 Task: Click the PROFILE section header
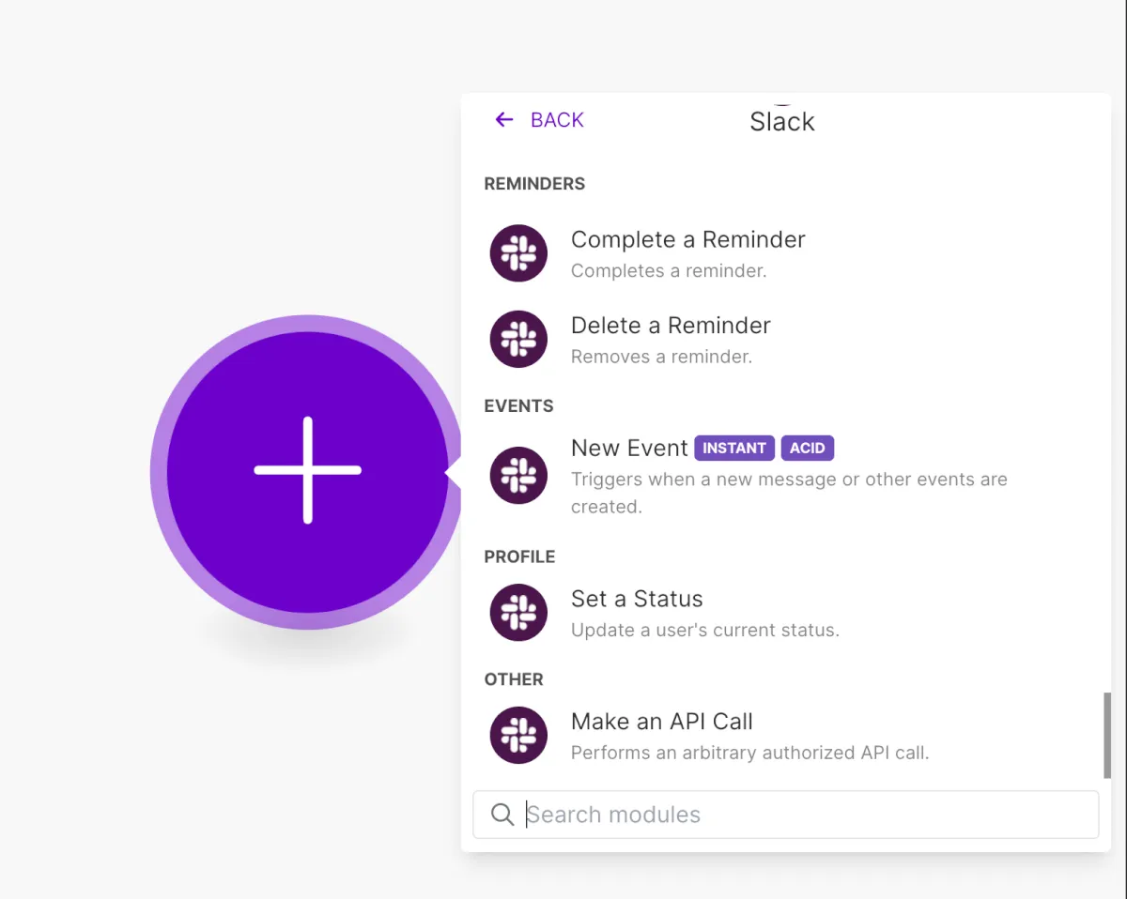coord(519,556)
